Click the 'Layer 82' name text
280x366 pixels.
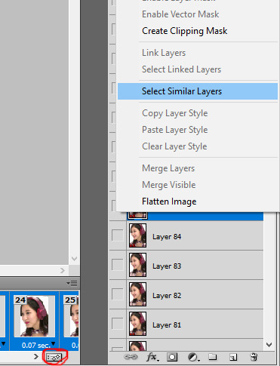pyautogui.click(x=167, y=296)
